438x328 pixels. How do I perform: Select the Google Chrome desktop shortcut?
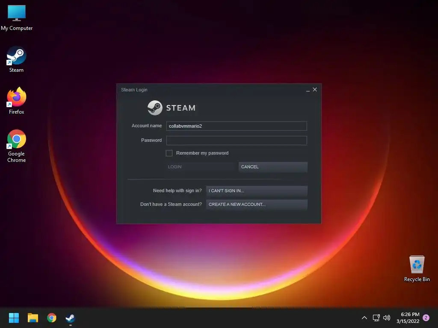click(17, 146)
